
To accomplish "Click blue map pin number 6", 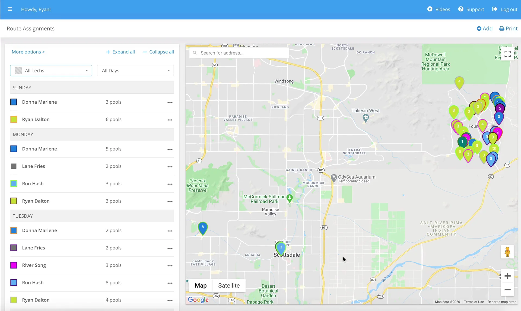I will pos(203,228).
